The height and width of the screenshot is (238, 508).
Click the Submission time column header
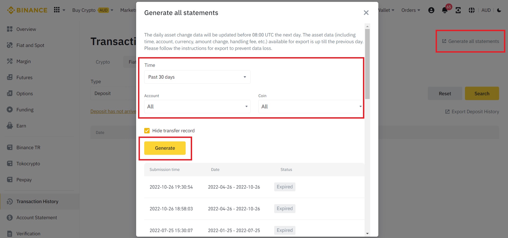click(x=164, y=170)
